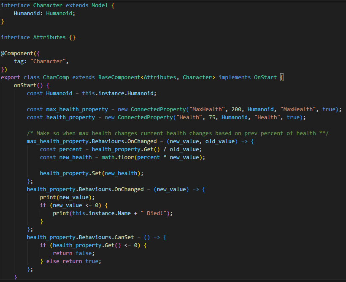Click the highlighted opening brace of class CharComp
Screen dimensions: 346x282
point(282,77)
